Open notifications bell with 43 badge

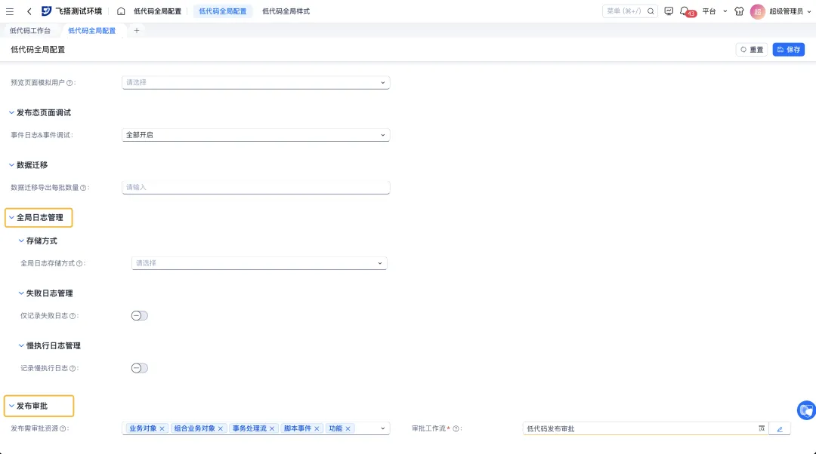(687, 11)
